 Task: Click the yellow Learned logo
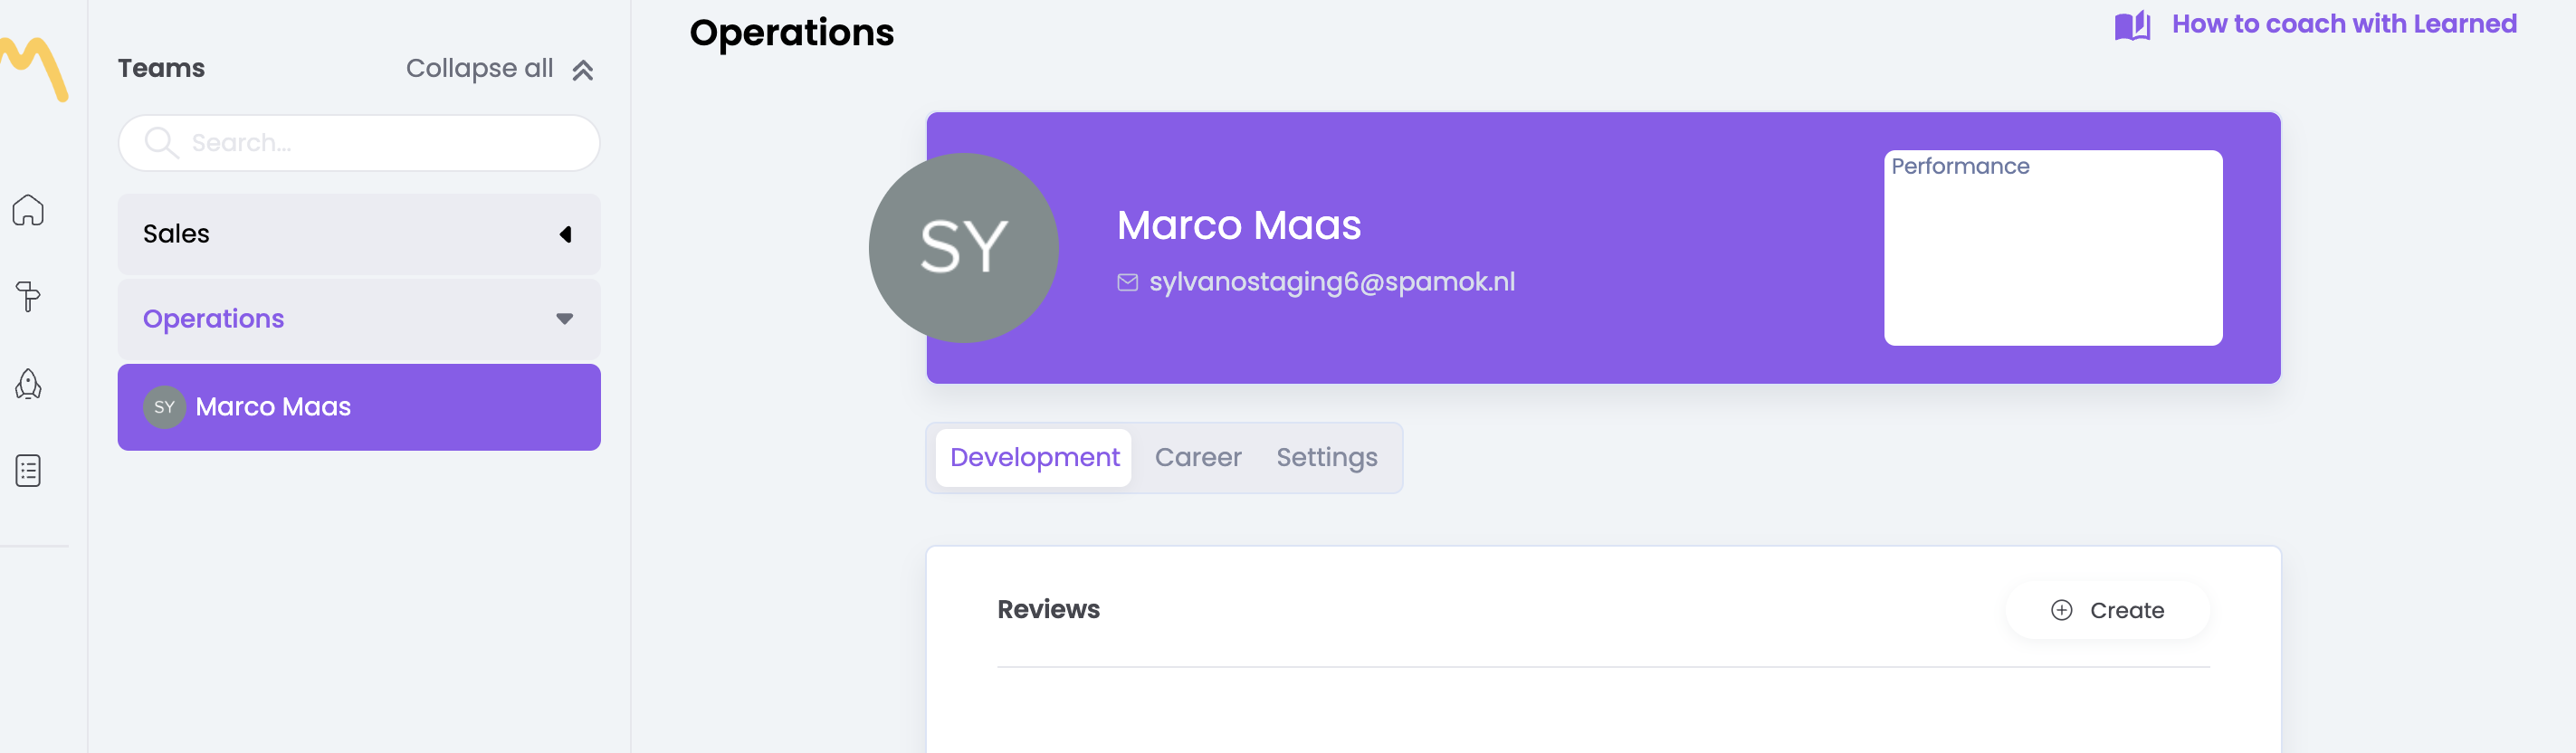tap(36, 68)
